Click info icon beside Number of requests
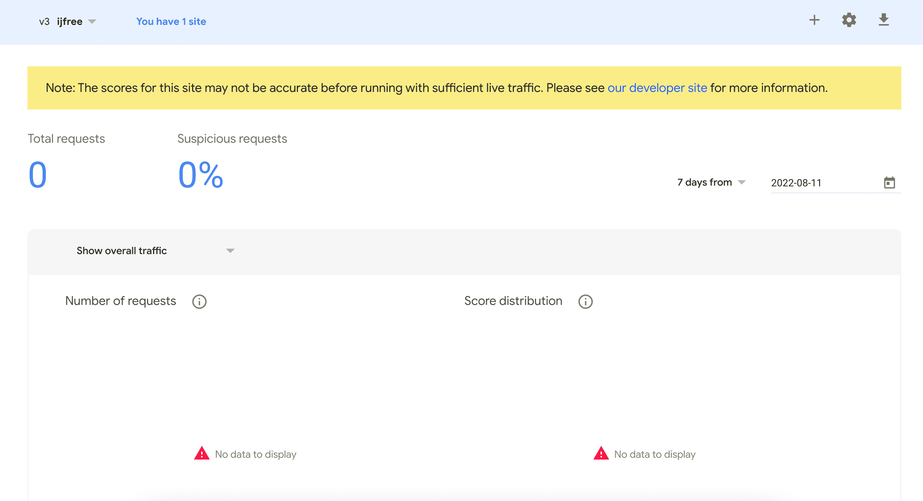923x501 pixels. pyautogui.click(x=199, y=302)
